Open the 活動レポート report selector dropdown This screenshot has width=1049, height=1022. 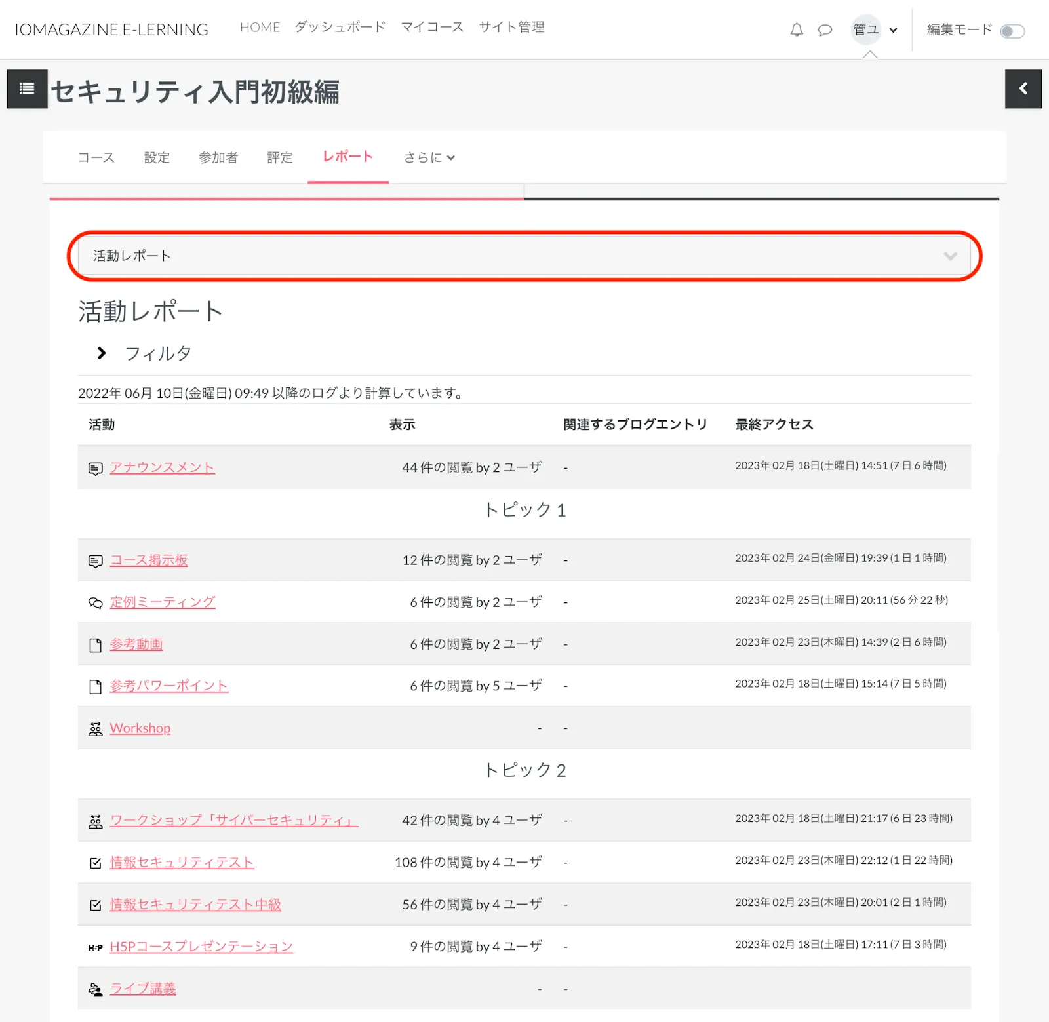(x=524, y=256)
